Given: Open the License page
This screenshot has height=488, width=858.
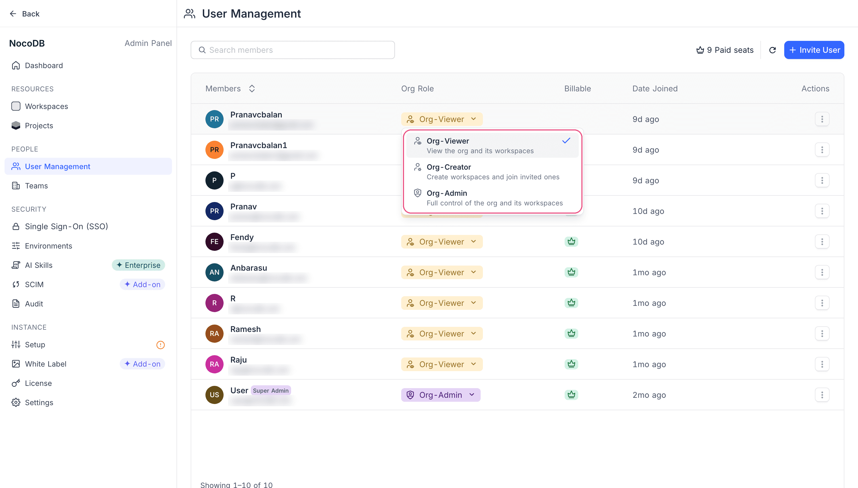Looking at the screenshot, I should (x=88, y=383).
